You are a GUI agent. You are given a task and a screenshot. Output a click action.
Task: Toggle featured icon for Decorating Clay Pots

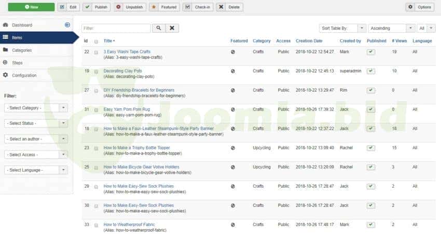coord(232,71)
